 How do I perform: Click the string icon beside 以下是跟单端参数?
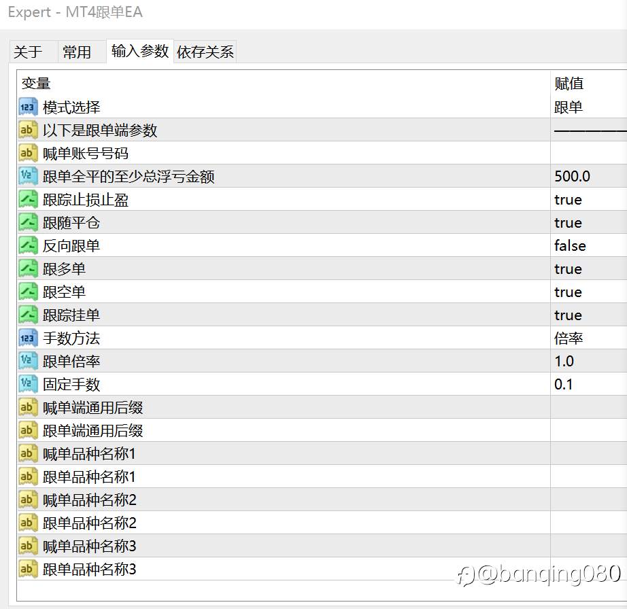(x=28, y=130)
